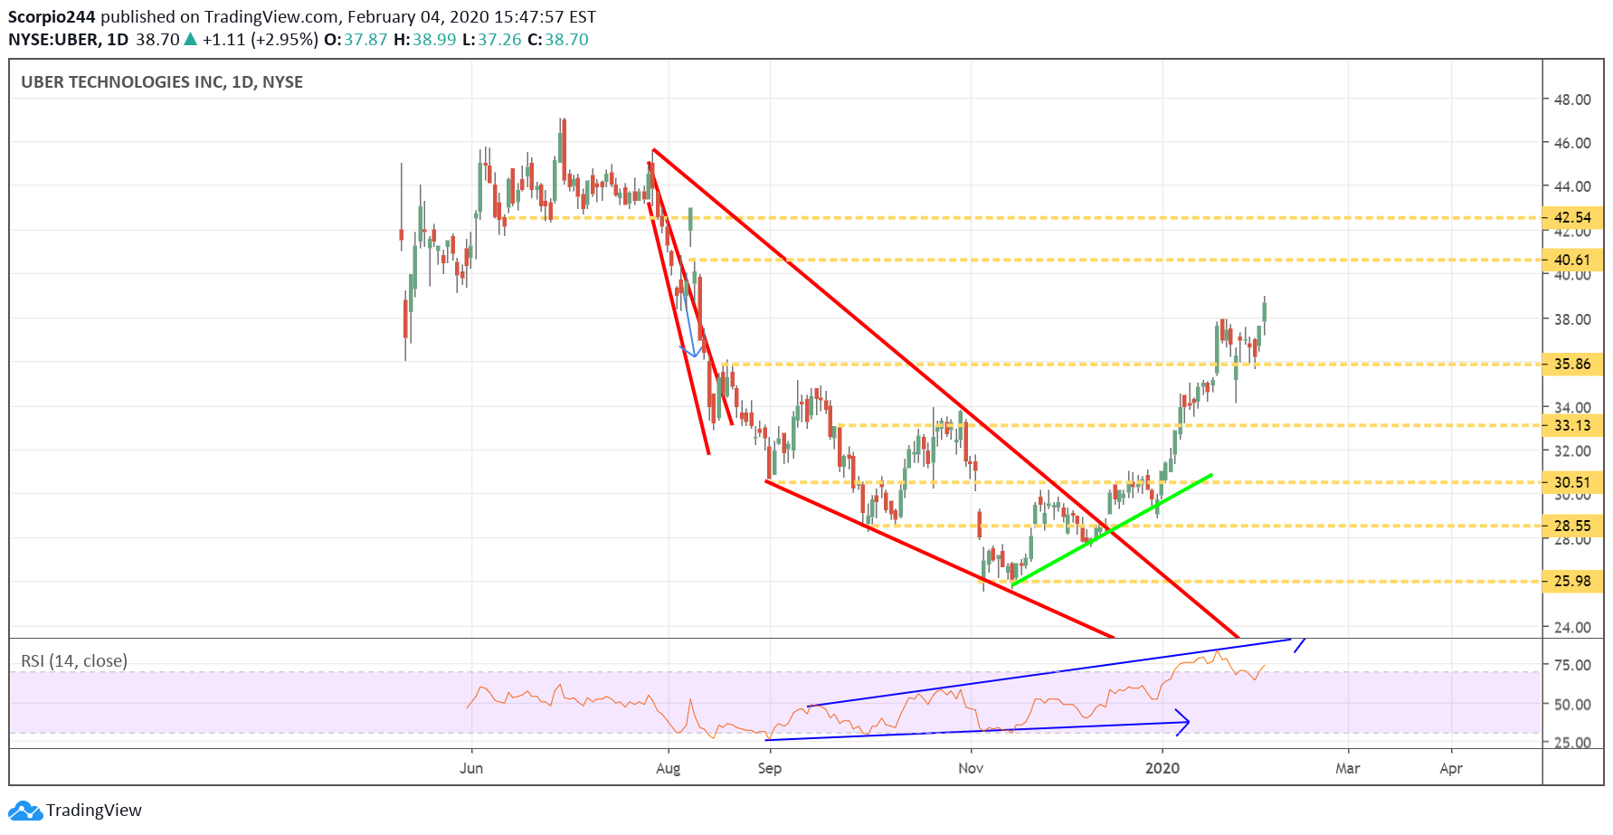Click the 75.00 RSI axis value
Viewport: 1613px width, 835px height.
tap(1572, 666)
